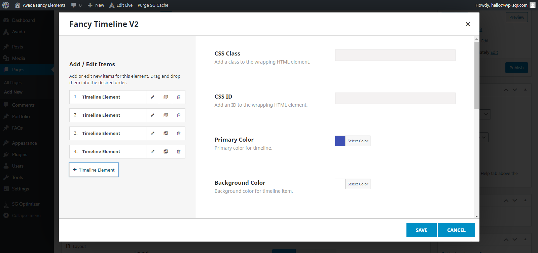
Task: Open Comments in the WordPress sidebar
Action: [27, 105]
